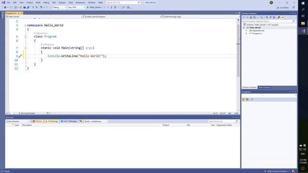Click Sync with Active Document icon
The image size is (308, 173).
click(x=267, y=17)
